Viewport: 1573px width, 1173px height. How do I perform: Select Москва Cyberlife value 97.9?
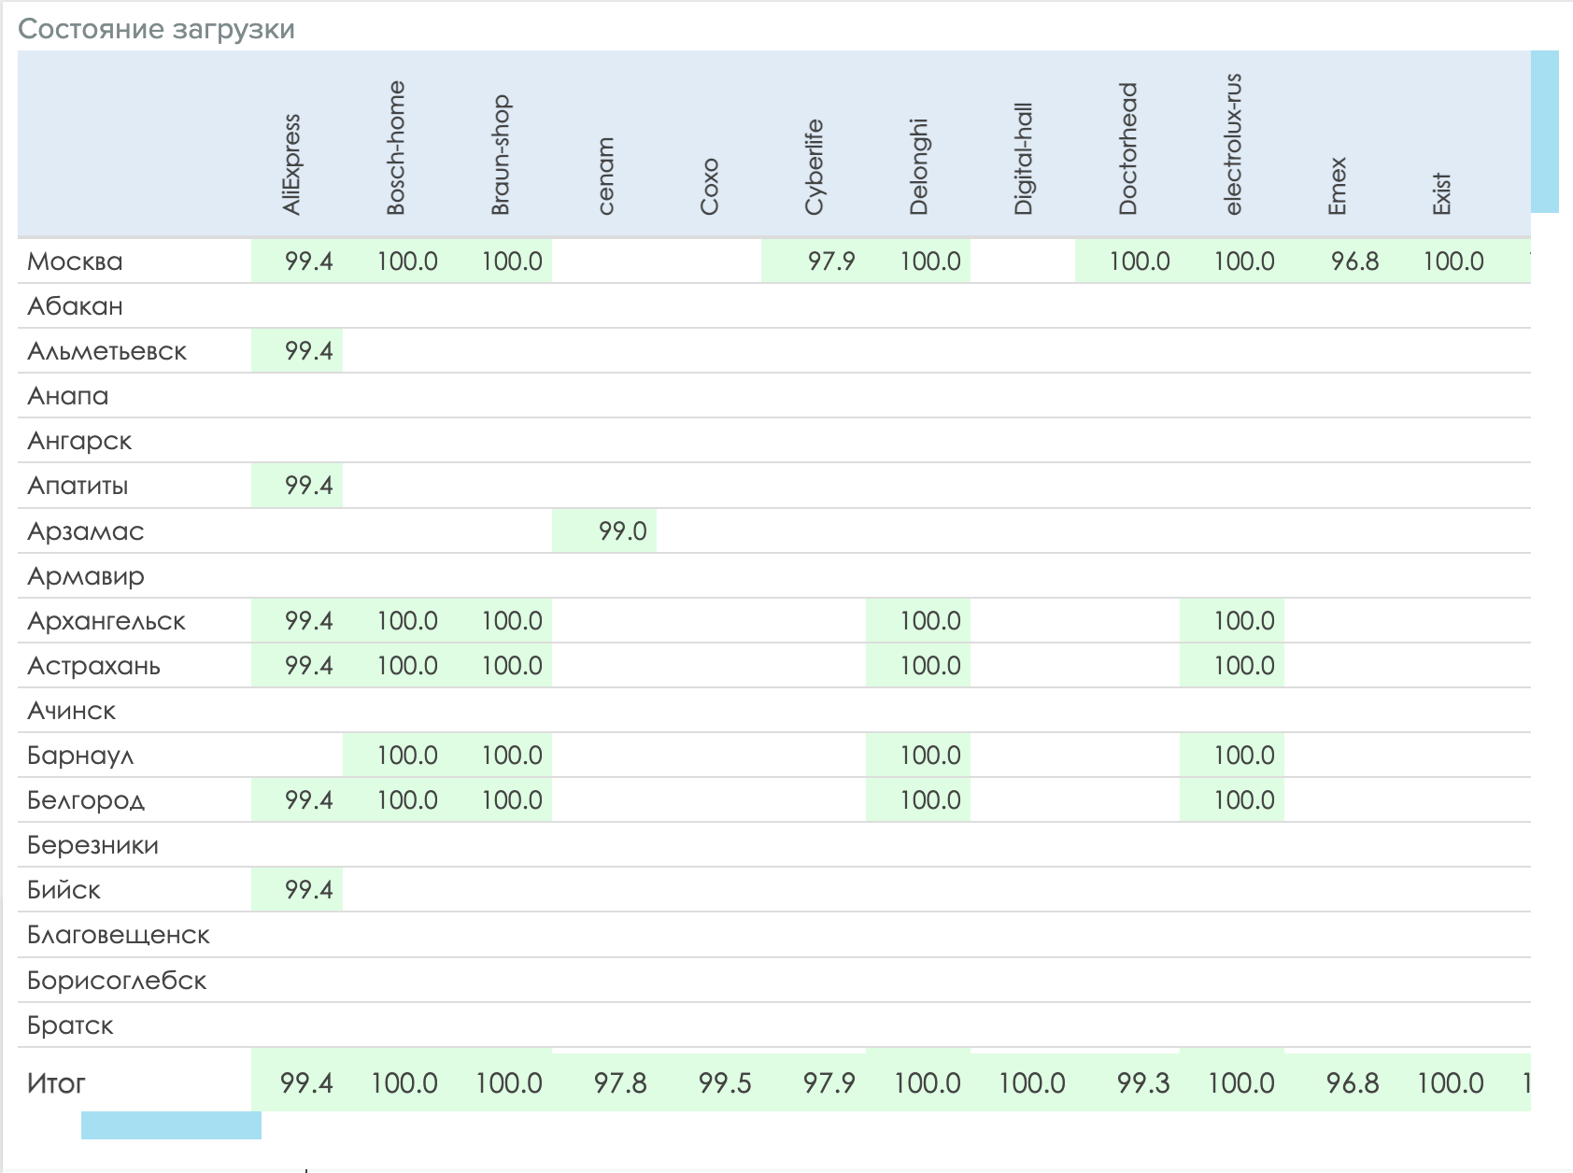tap(831, 261)
